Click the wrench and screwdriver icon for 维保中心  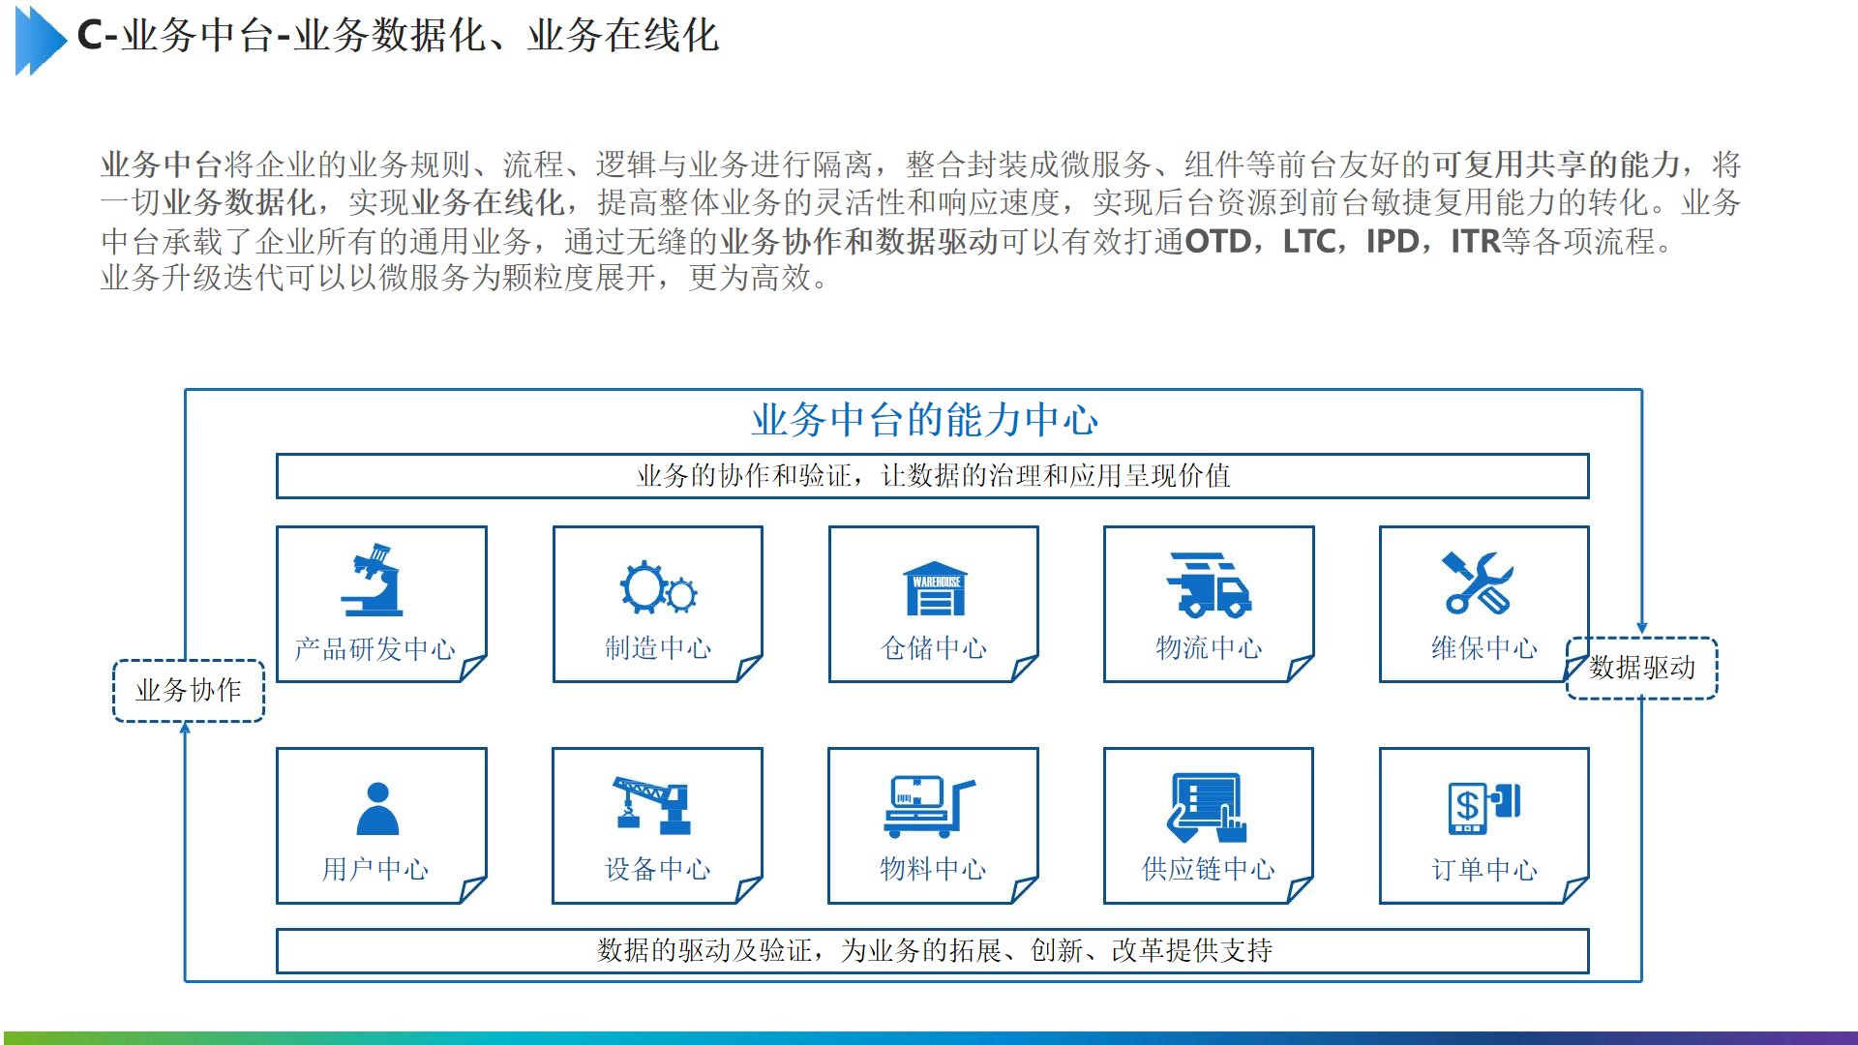[1478, 582]
